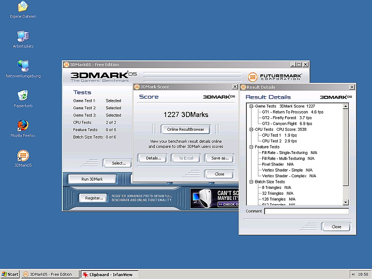The width and height of the screenshot is (372, 279).
Task: Click the Comment input field
Action: [x=306, y=211]
